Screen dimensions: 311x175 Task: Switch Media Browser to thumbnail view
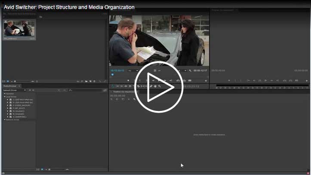tap(42, 169)
